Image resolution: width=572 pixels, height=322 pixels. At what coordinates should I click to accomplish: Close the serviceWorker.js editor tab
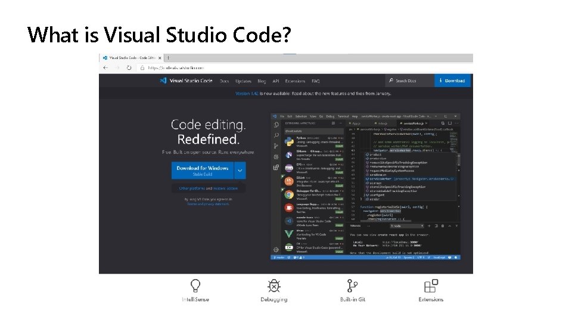point(427,123)
